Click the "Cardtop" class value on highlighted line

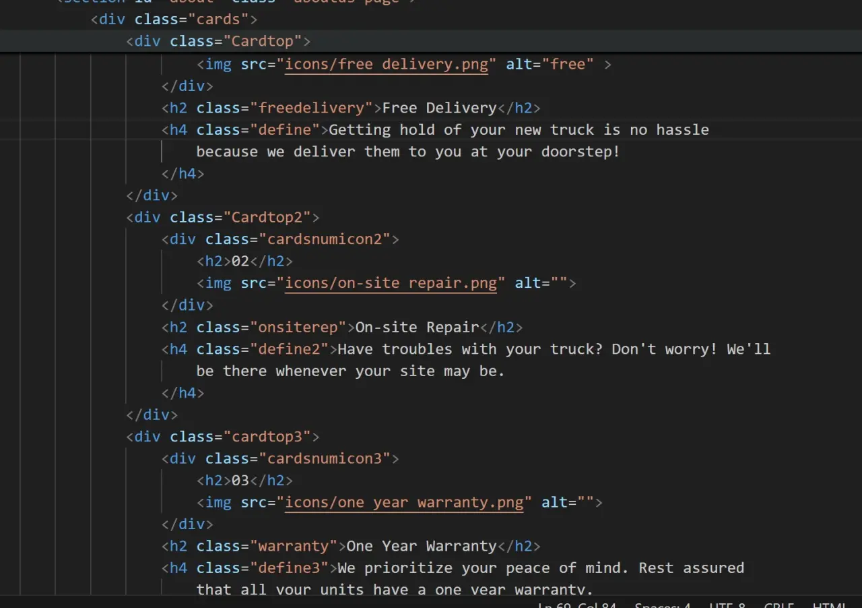(263, 41)
